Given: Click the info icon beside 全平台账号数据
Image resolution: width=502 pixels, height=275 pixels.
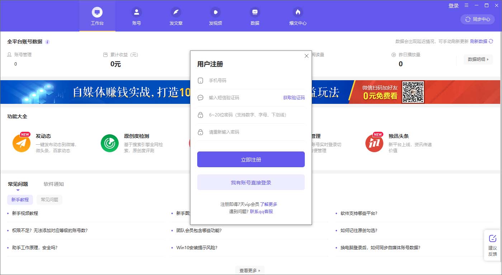Looking at the screenshot, I should coord(47,42).
